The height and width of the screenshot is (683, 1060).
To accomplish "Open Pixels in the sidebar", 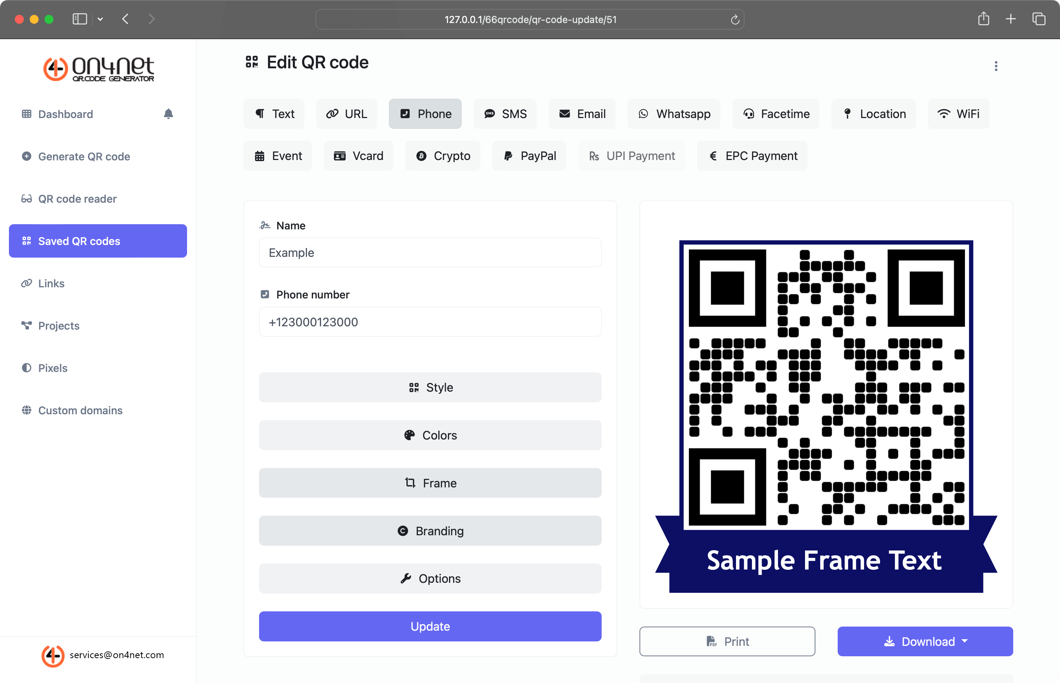I will click(98, 368).
